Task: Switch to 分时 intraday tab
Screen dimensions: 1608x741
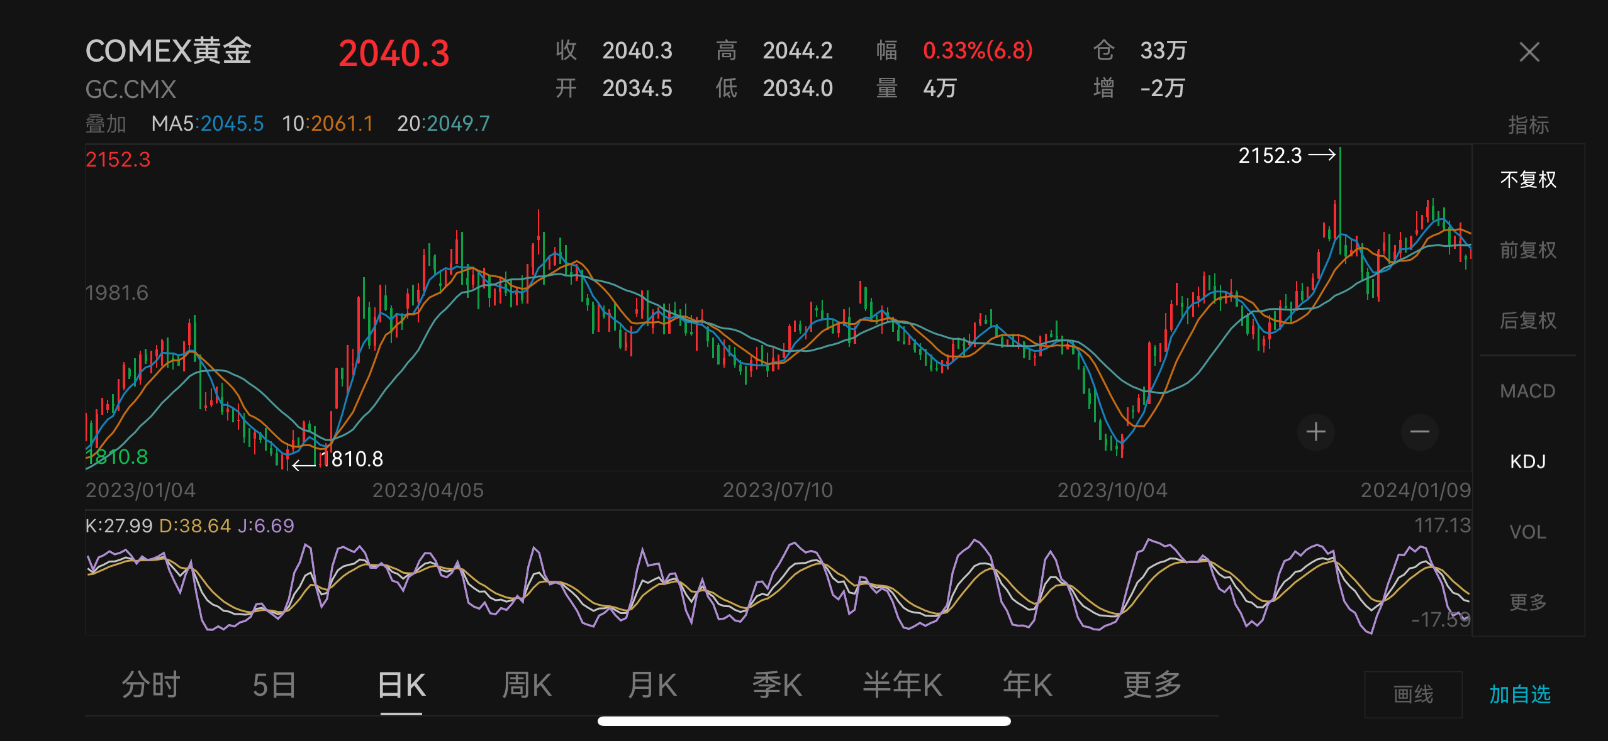Action: (x=150, y=684)
